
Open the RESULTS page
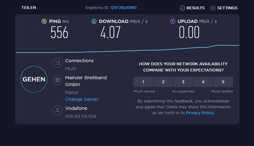195,8
